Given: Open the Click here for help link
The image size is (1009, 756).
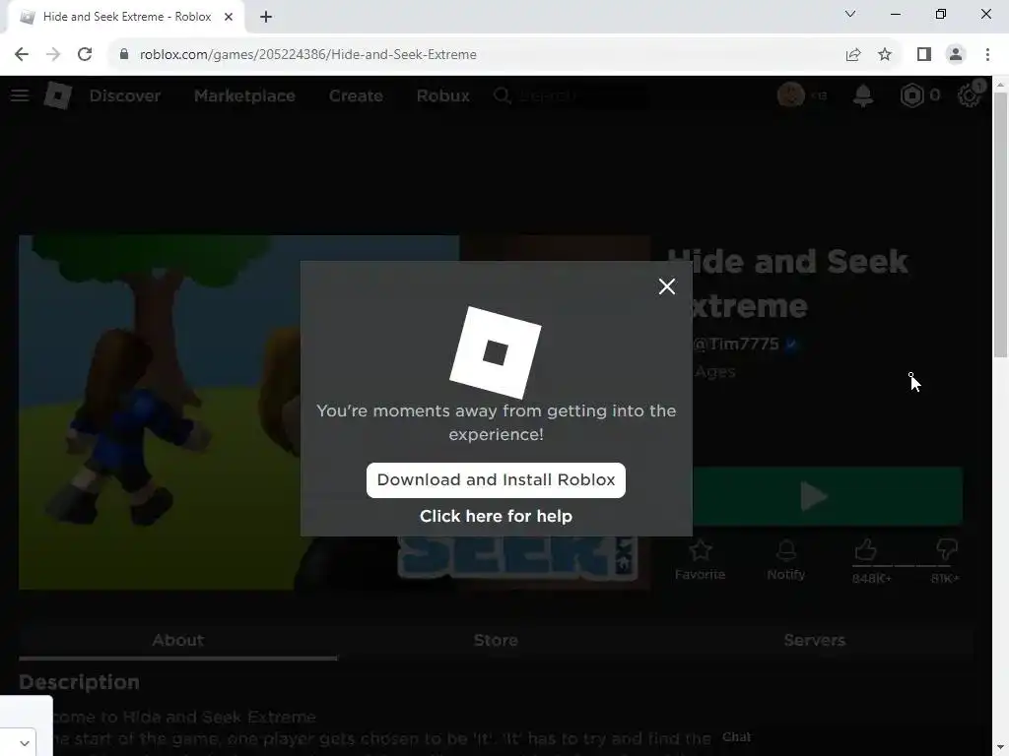Looking at the screenshot, I should pos(496,516).
